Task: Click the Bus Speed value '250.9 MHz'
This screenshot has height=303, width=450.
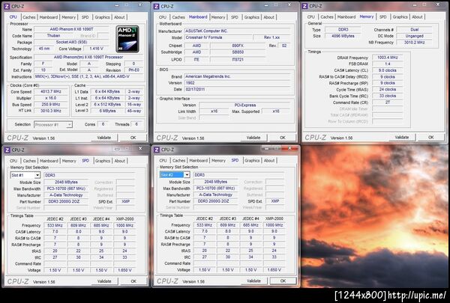Action: [51, 104]
